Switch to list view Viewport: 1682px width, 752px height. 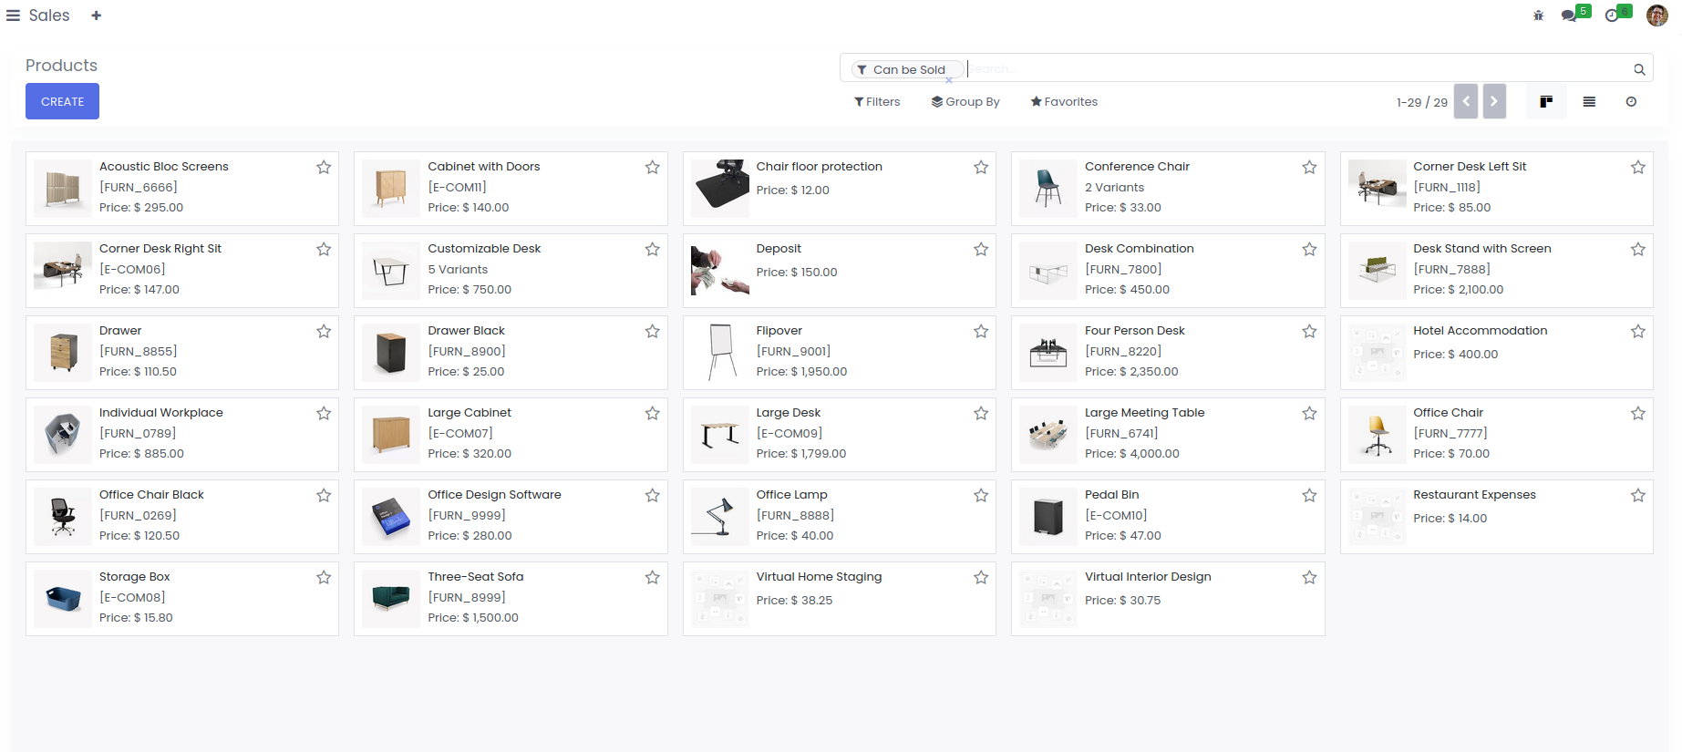1589,102
